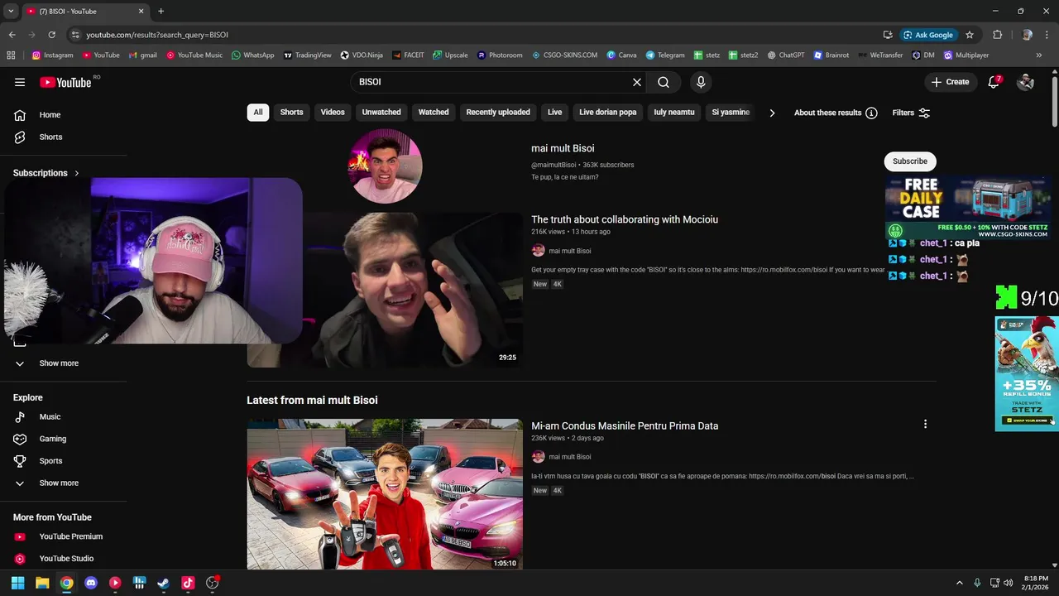Open mai mult Bisoi channel name
Screen dimensions: 1059x596
tap(563, 148)
